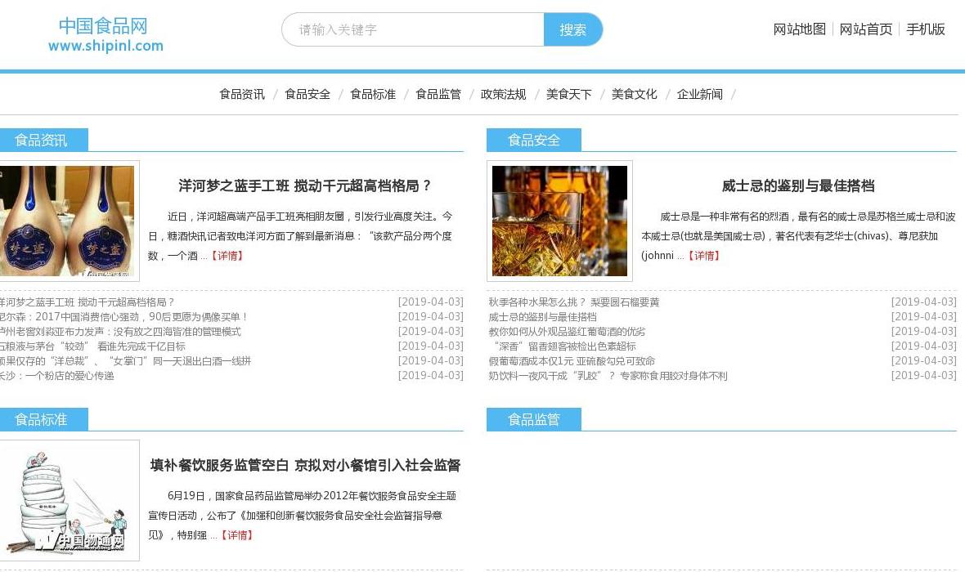Open the 食品标准 section header tab
The height and width of the screenshot is (572, 965).
pyautogui.click(x=42, y=419)
